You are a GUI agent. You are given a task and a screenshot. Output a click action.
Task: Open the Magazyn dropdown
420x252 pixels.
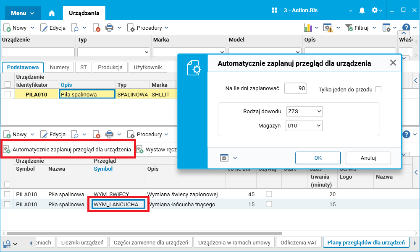pos(304,126)
